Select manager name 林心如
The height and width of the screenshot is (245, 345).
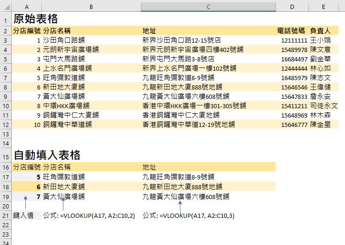320,68
